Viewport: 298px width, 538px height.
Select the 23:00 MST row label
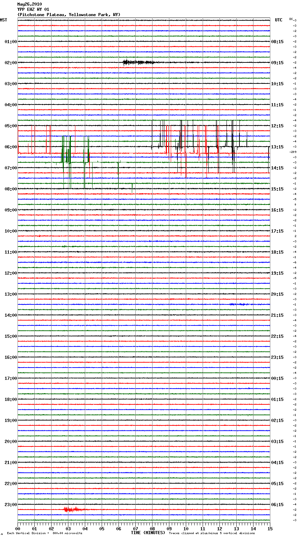11,505
